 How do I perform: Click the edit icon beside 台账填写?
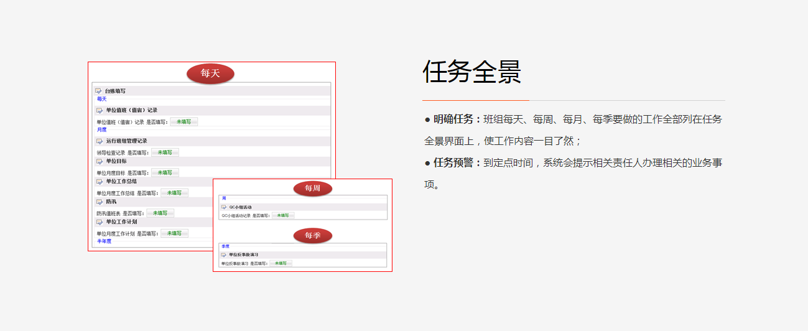pos(98,91)
